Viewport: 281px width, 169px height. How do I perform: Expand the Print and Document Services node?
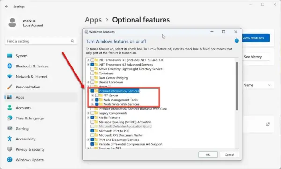click(88, 140)
